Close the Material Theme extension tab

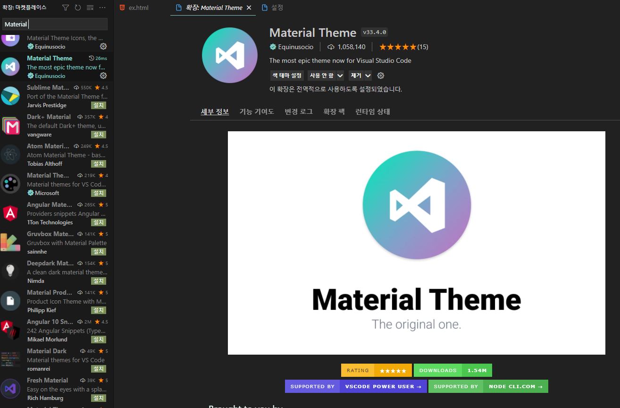[x=250, y=8]
